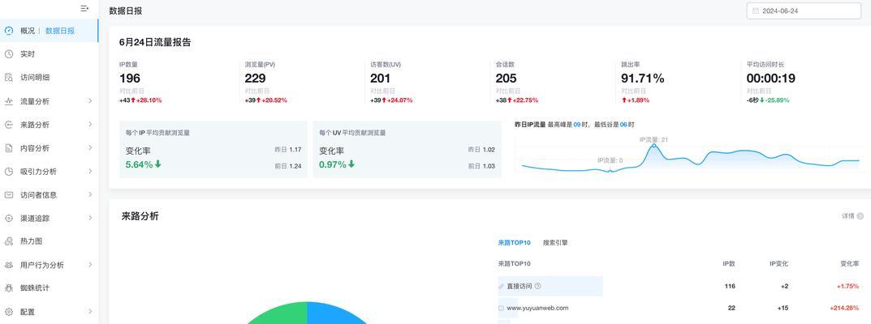Expand the 吸引力分析 submenu chevron

click(90, 171)
